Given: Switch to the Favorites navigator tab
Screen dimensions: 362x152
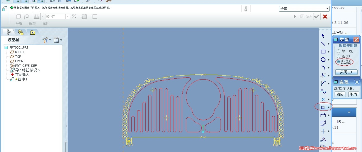Looking at the screenshot, I should [x=33, y=32].
